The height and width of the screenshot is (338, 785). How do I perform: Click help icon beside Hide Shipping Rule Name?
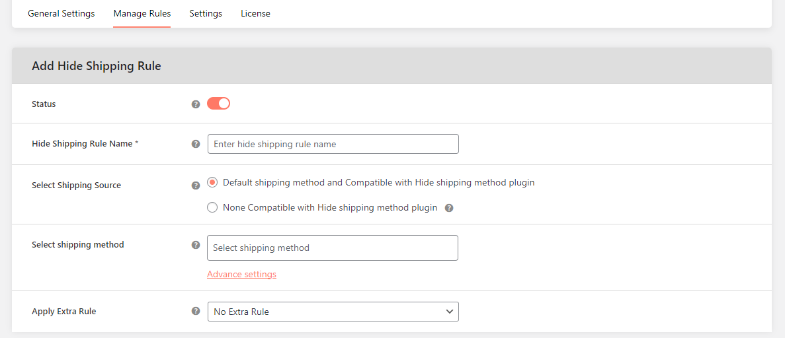pyautogui.click(x=196, y=144)
